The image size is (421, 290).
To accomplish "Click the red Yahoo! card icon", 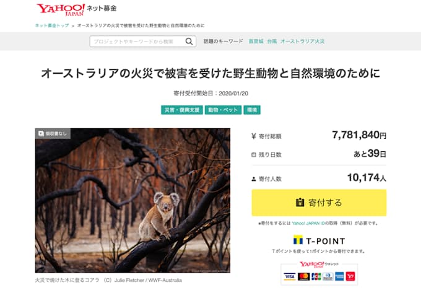I will click(x=350, y=276).
